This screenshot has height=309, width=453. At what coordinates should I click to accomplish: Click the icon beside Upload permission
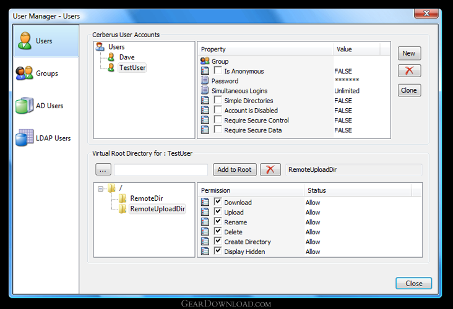205,212
